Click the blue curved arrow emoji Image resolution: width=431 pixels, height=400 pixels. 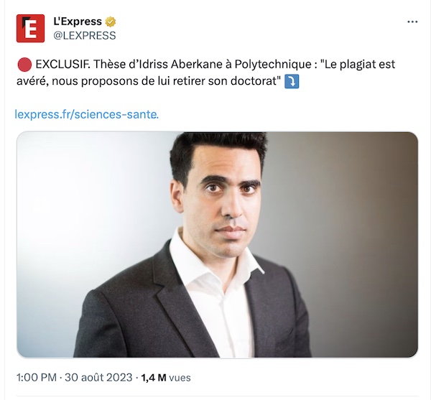coord(292,82)
